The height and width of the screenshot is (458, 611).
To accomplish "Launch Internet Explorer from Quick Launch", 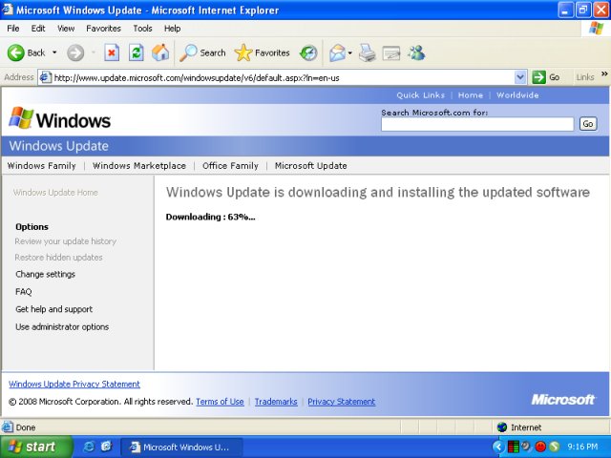I will pos(89,447).
